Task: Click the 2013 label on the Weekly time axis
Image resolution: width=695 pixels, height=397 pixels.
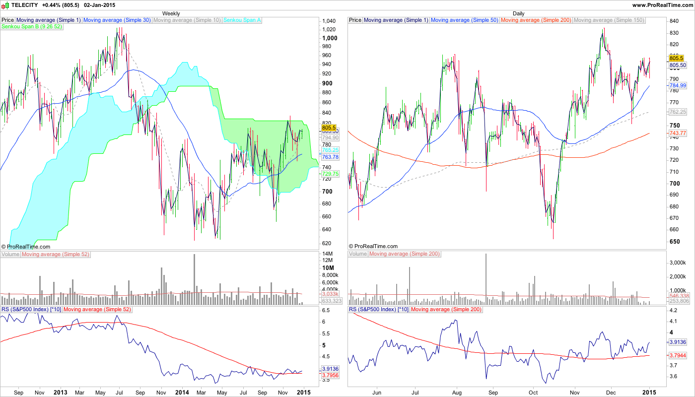Action: pos(60,392)
